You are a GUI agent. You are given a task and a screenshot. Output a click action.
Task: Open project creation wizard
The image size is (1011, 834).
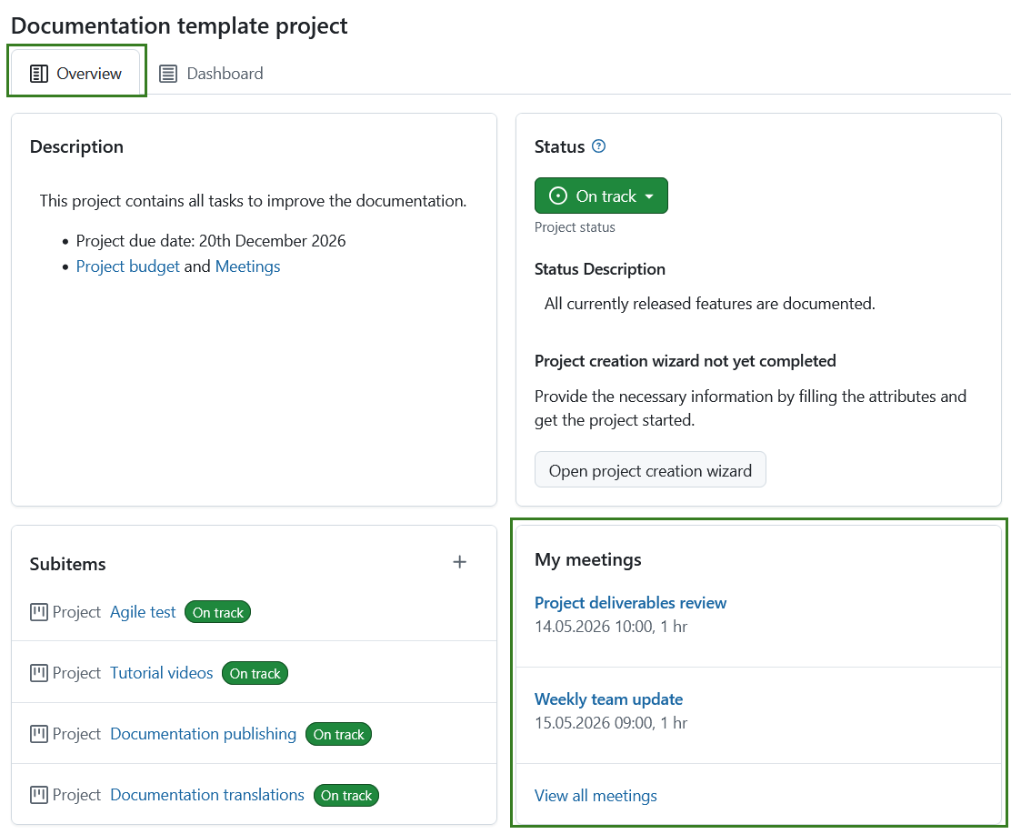point(650,470)
